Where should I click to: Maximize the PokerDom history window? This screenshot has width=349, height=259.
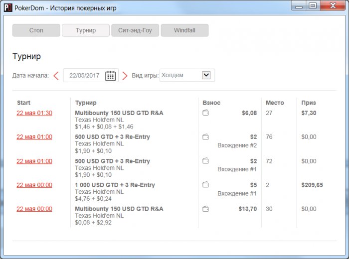tap(313, 5)
